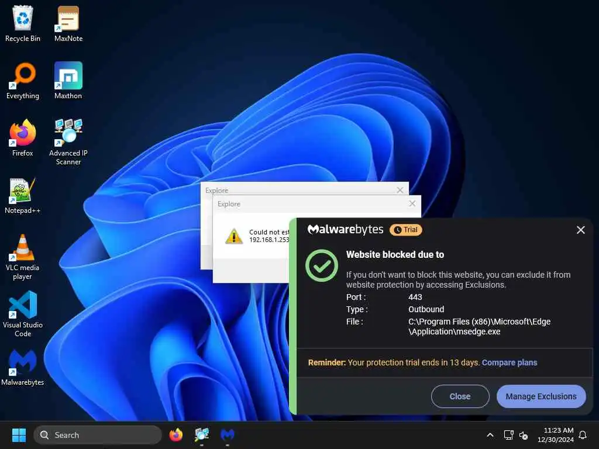Click Close on Malwarebytes notification
Screen dimensions: 599x449
[460, 396]
